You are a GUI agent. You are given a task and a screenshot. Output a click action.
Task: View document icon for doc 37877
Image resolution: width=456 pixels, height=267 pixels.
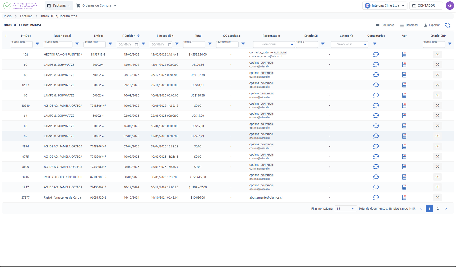pos(404,197)
